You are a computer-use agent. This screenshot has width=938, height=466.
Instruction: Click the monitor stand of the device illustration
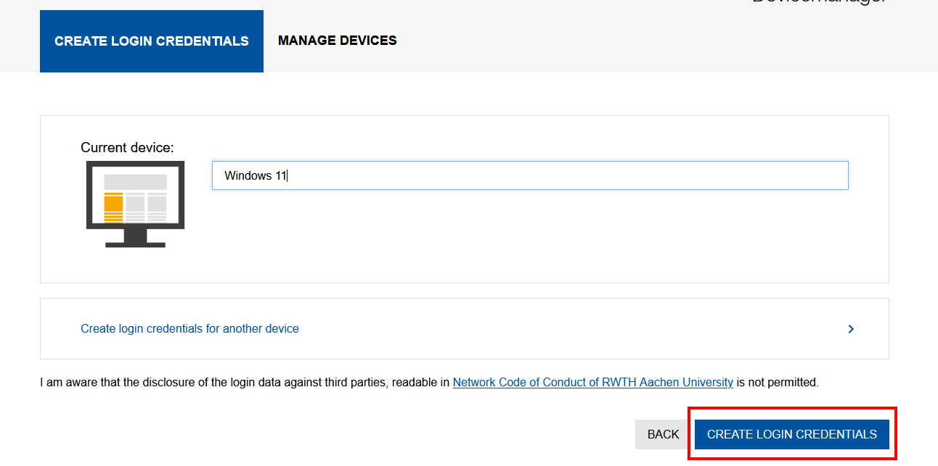click(x=134, y=239)
